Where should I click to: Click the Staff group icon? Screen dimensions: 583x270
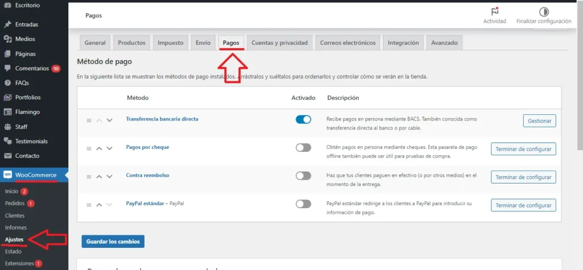[x=7, y=127]
